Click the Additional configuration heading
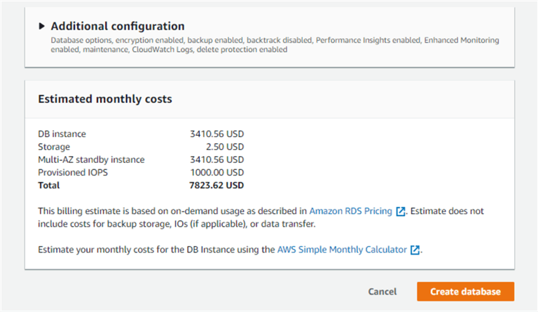The height and width of the screenshot is (312, 538). 118,27
